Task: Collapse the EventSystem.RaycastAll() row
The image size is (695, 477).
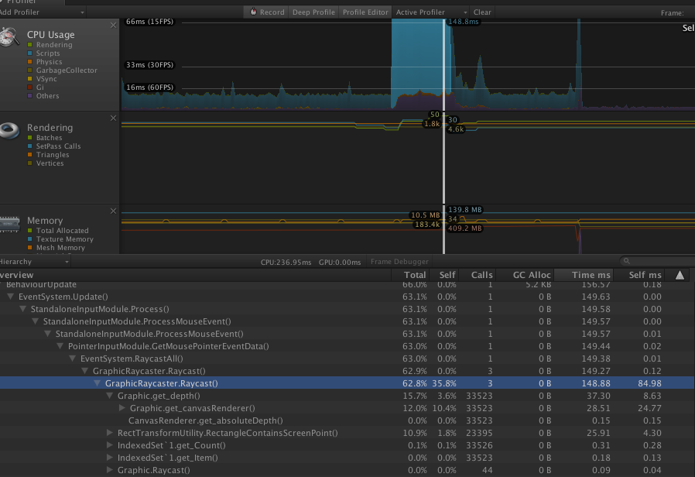Action: pyautogui.click(x=73, y=359)
